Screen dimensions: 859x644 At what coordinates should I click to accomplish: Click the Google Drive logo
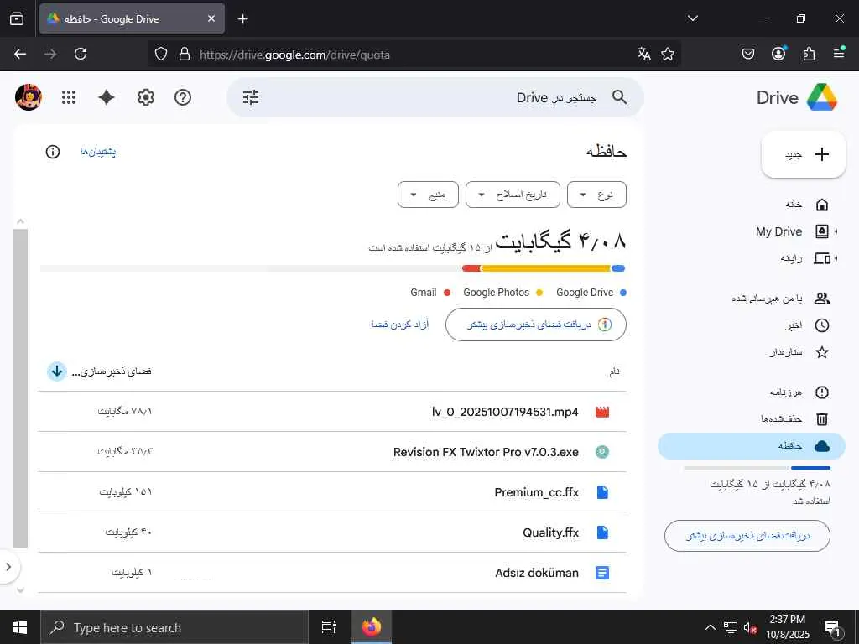click(x=822, y=97)
